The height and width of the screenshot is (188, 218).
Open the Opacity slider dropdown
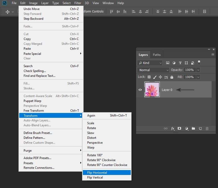pyautogui.click(x=198, y=70)
